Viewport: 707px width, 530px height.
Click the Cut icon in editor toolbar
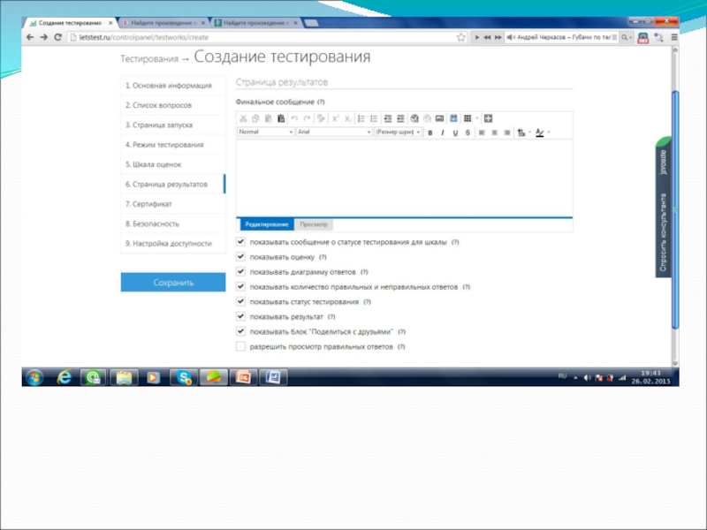click(243, 118)
